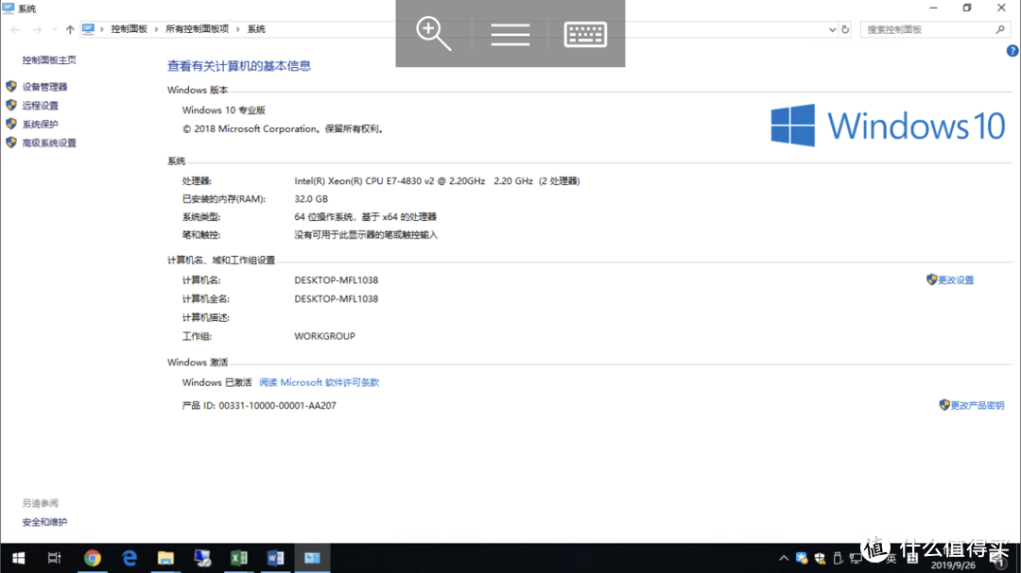The height and width of the screenshot is (573, 1021).
Task: Open address bar history dropdown
Action: point(832,29)
